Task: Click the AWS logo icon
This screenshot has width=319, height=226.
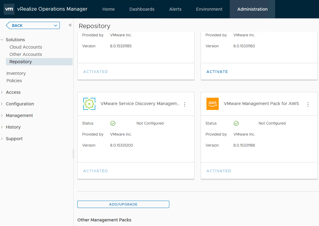Action: click(212, 104)
